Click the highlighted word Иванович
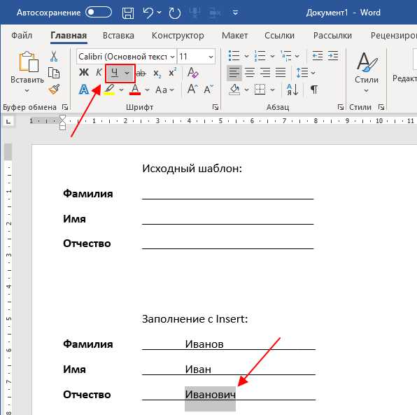 210,394
